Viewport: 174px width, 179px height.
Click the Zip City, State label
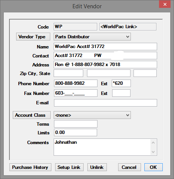tap(35, 74)
